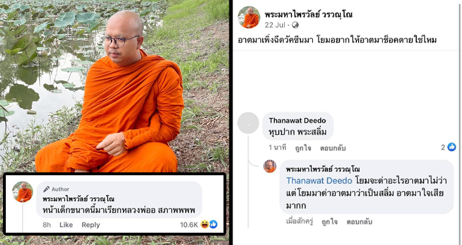
Task: Open the blue Thanawat Deedo mention link
Action: point(319,180)
